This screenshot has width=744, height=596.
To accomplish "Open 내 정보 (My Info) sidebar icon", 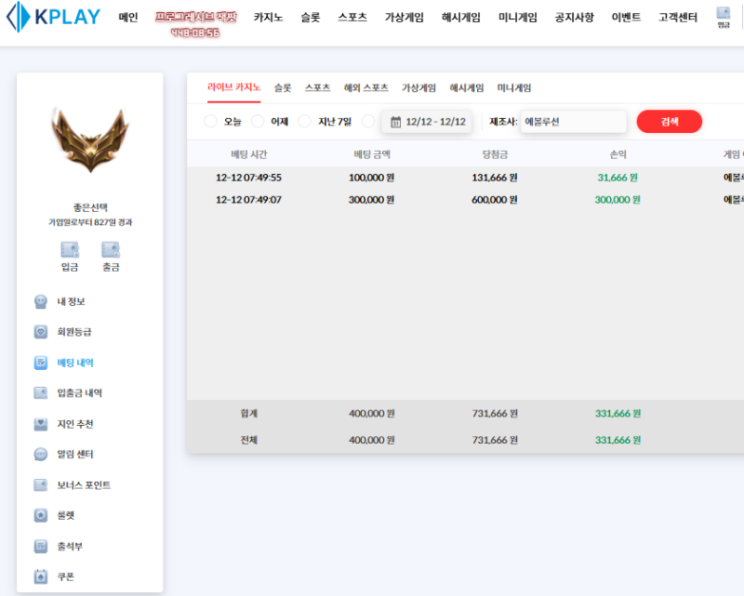I will [x=41, y=301].
